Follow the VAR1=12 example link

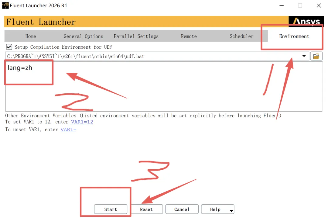tap(82, 122)
